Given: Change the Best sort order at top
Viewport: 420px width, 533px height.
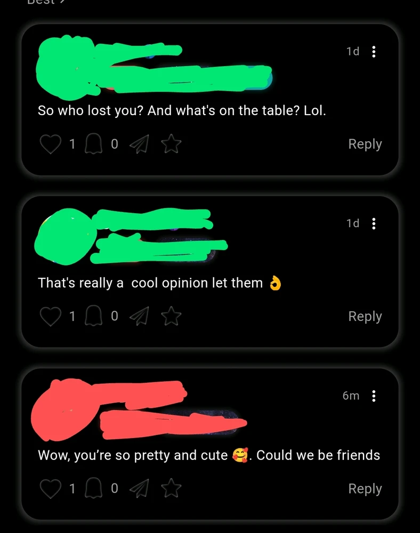Looking at the screenshot, I should coord(46,2).
